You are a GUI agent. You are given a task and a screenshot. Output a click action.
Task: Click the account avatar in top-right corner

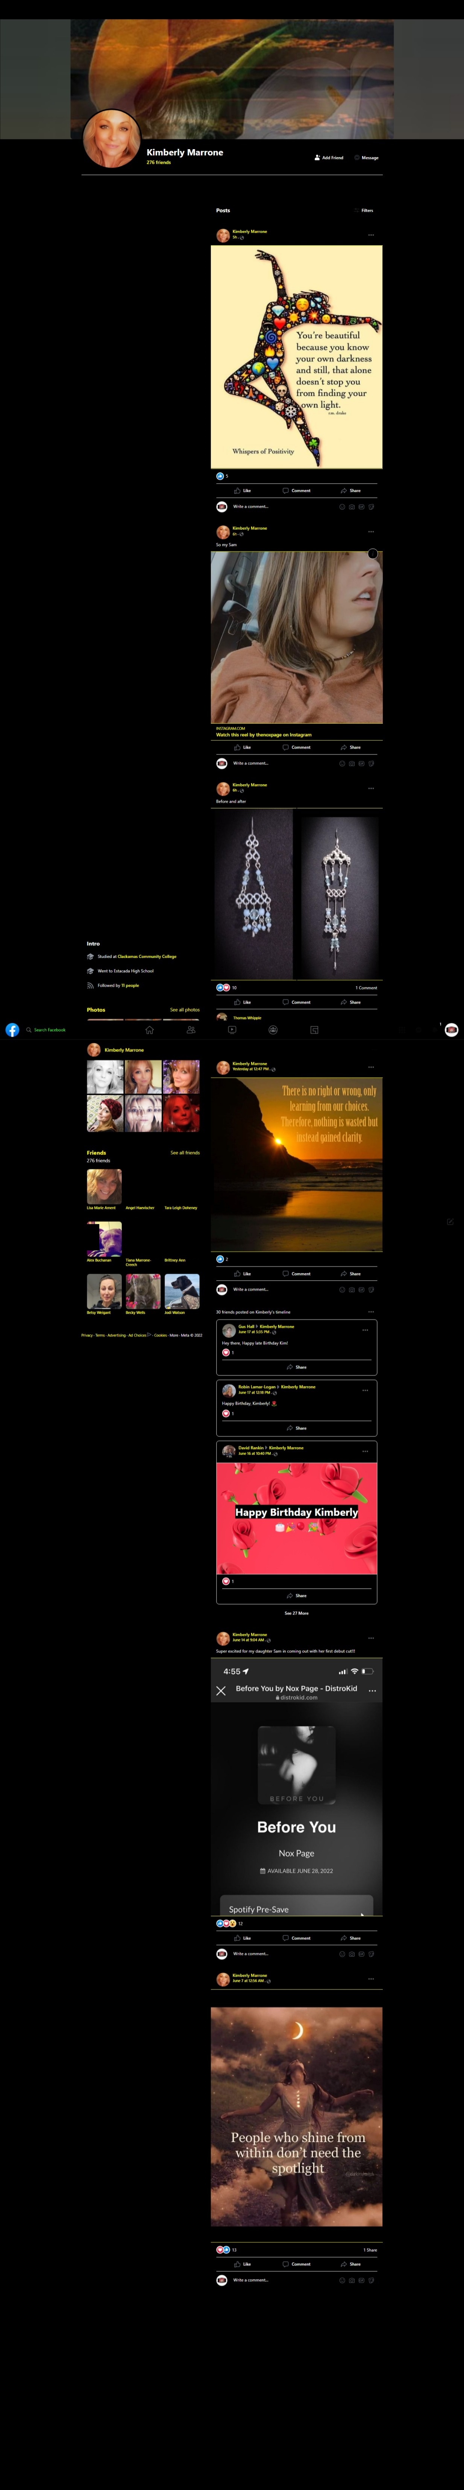click(x=450, y=1029)
